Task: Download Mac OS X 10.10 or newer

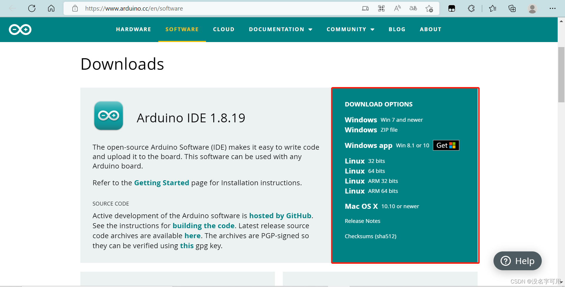Action: pyautogui.click(x=382, y=206)
